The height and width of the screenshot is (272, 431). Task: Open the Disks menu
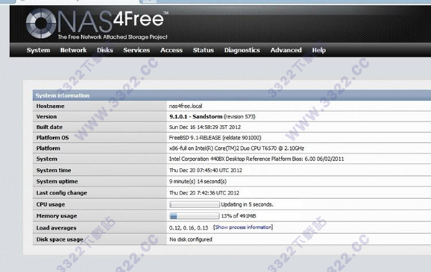(105, 50)
